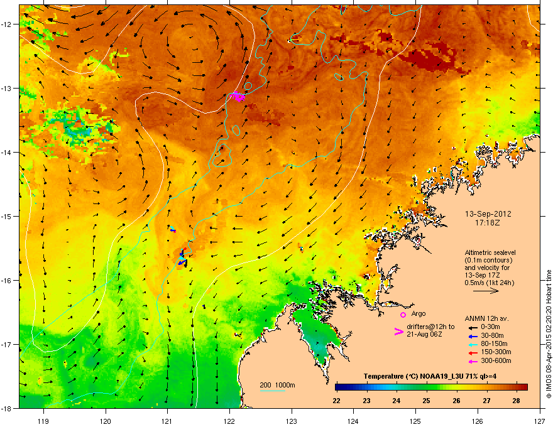
Task: Click the Altimetric sealevel caption line
Action: click(x=490, y=252)
